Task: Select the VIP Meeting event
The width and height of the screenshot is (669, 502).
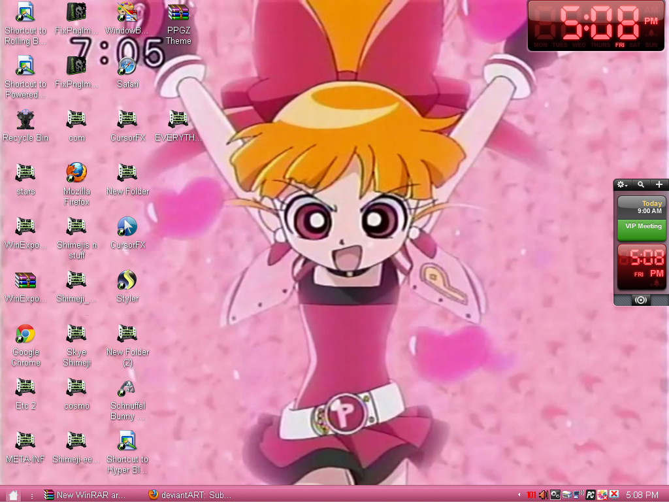Action: point(642,229)
